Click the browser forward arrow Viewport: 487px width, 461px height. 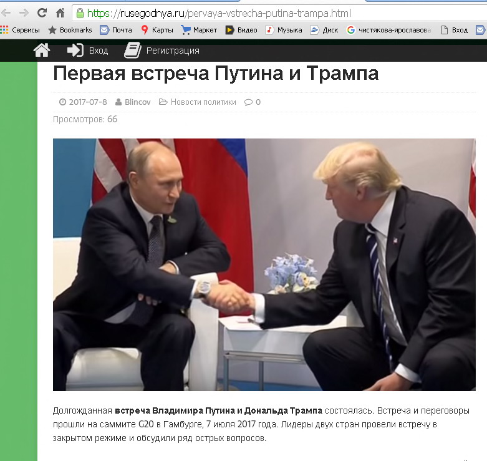[24, 13]
